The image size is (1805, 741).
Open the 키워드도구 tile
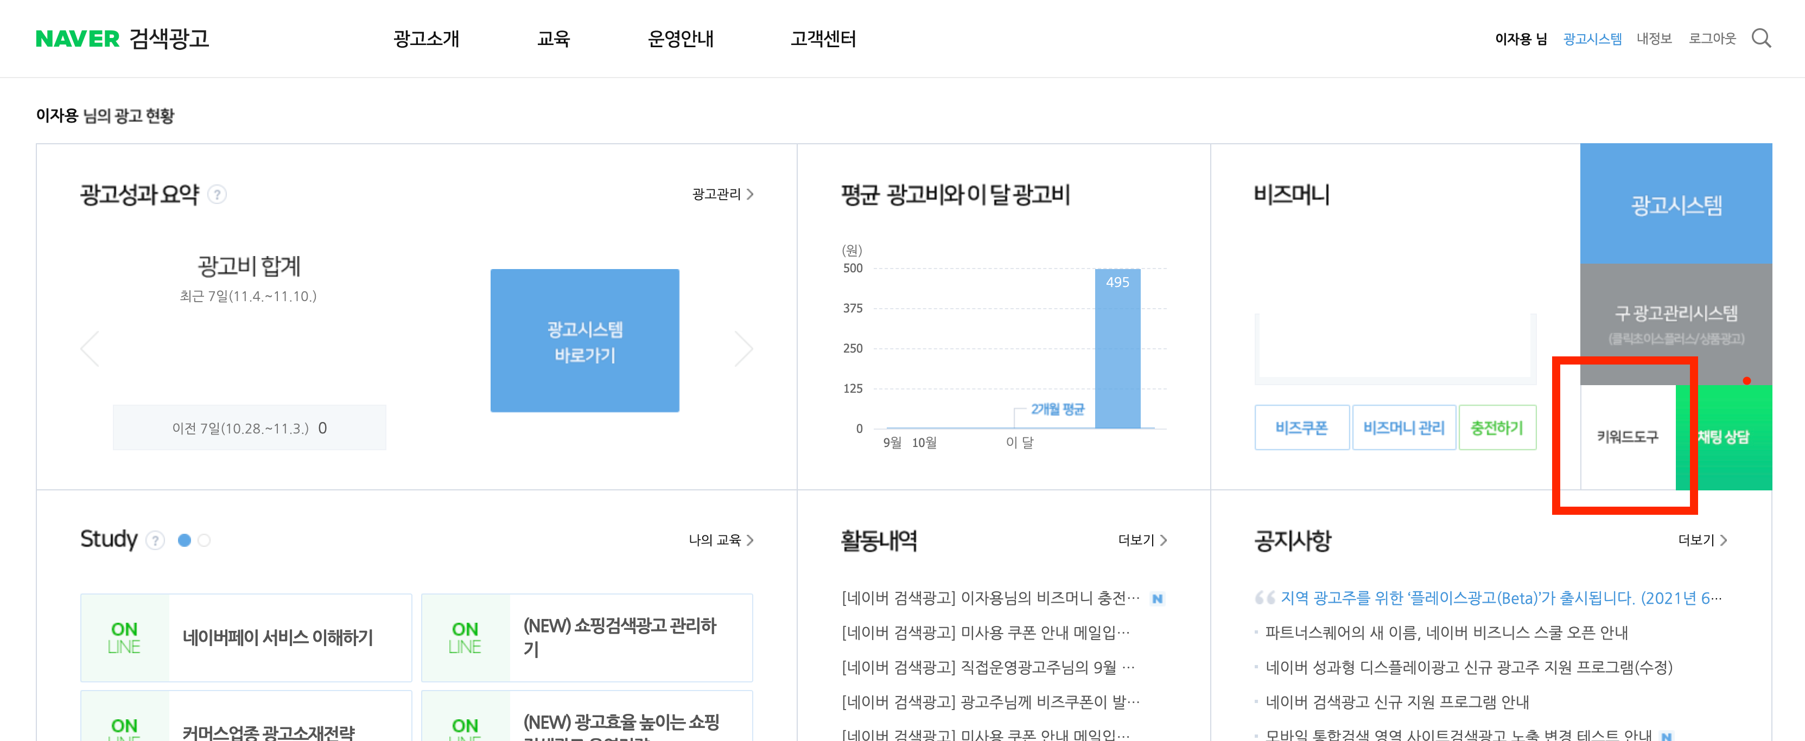click(x=1628, y=437)
